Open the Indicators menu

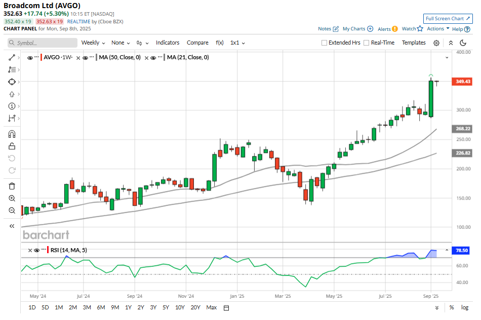168,43
